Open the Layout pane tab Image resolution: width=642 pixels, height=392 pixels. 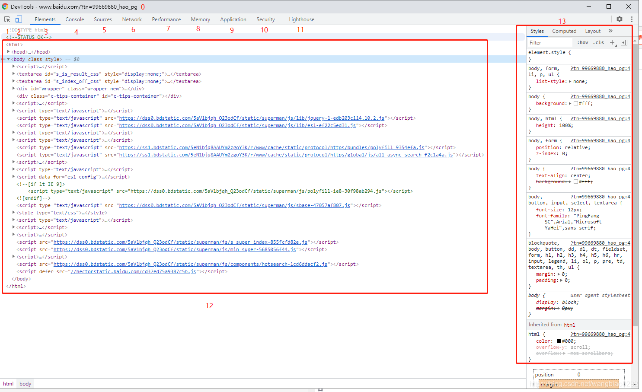coord(593,31)
